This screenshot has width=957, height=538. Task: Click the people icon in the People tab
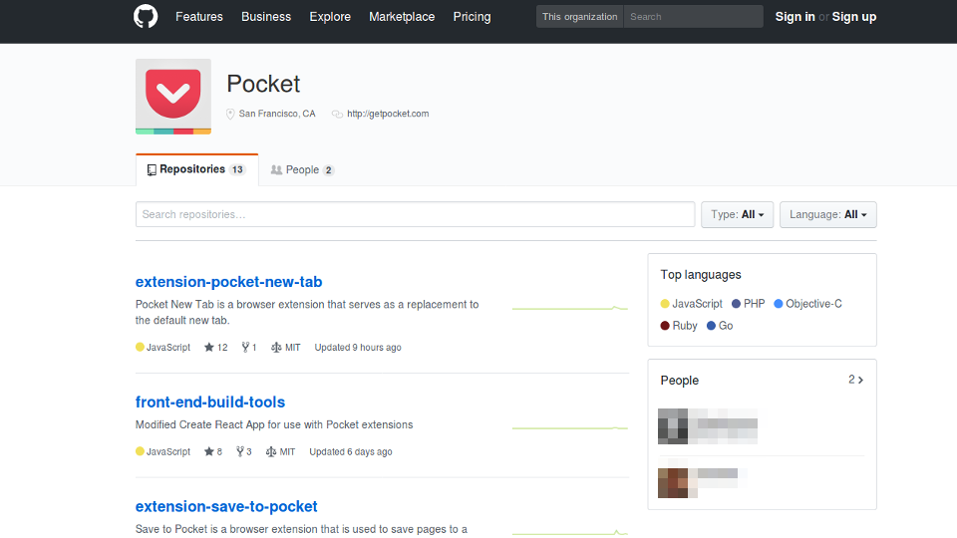276,170
